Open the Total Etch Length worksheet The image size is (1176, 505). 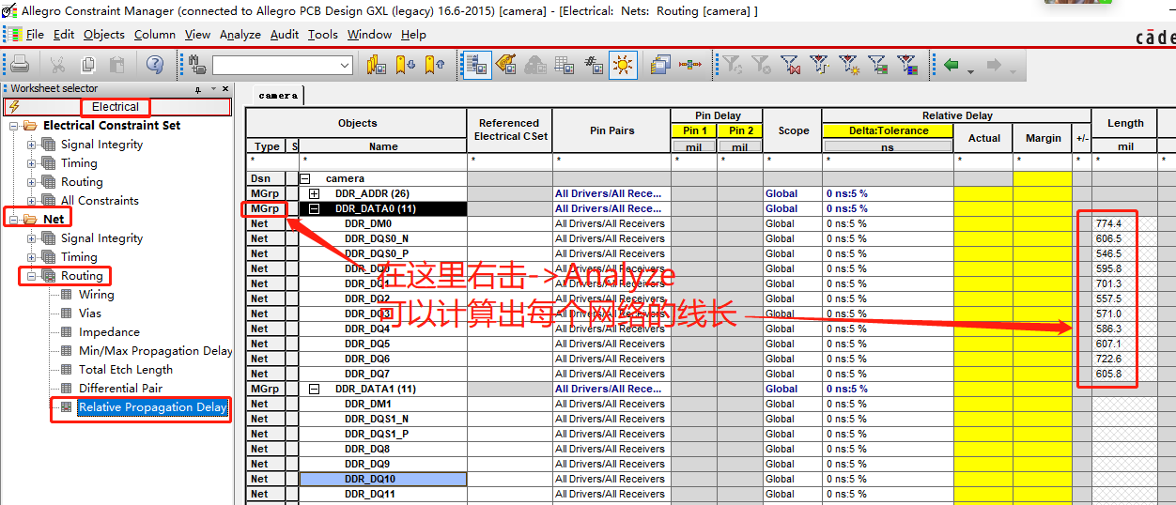coord(126,370)
